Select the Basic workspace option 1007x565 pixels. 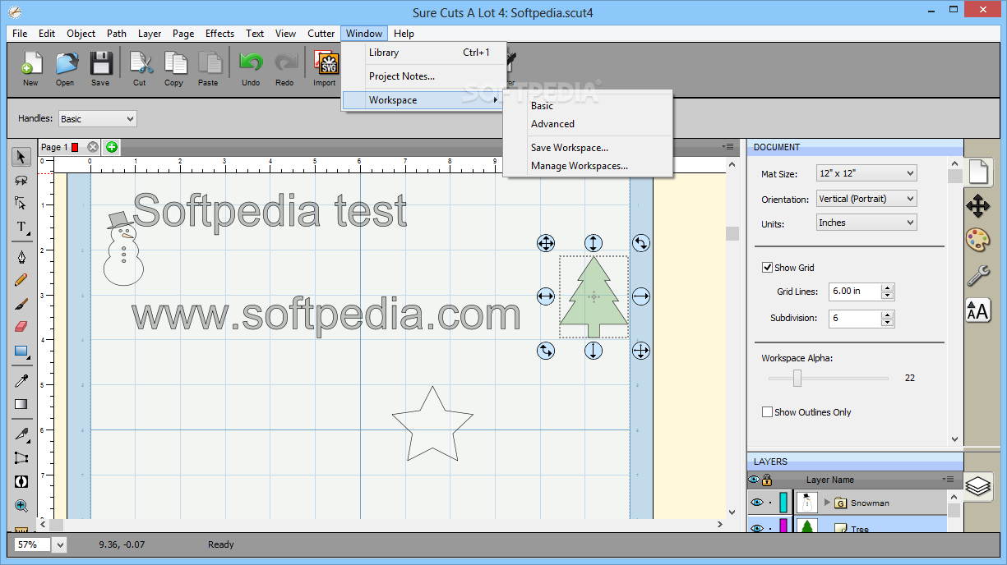click(588, 106)
